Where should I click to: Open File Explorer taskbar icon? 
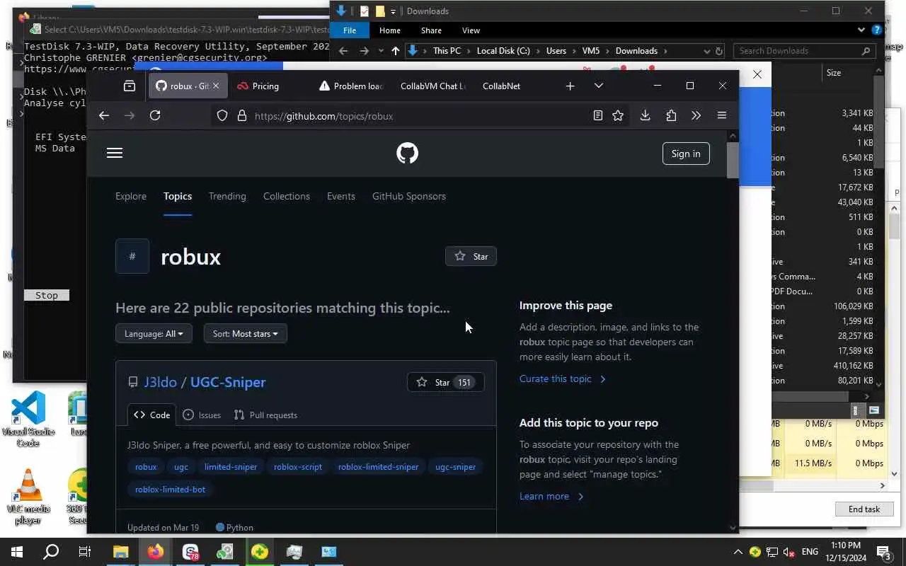click(x=121, y=552)
